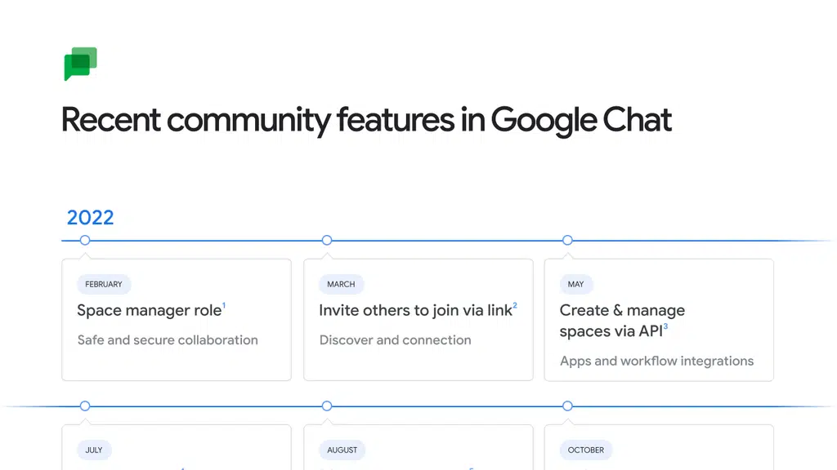Select the October timeline marker circle

click(567, 406)
